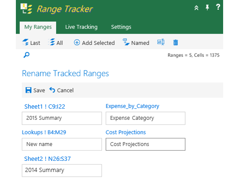The width and height of the screenshot is (239, 179).
Task: Pin the Range Tracker pane
Action: click(207, 7)
